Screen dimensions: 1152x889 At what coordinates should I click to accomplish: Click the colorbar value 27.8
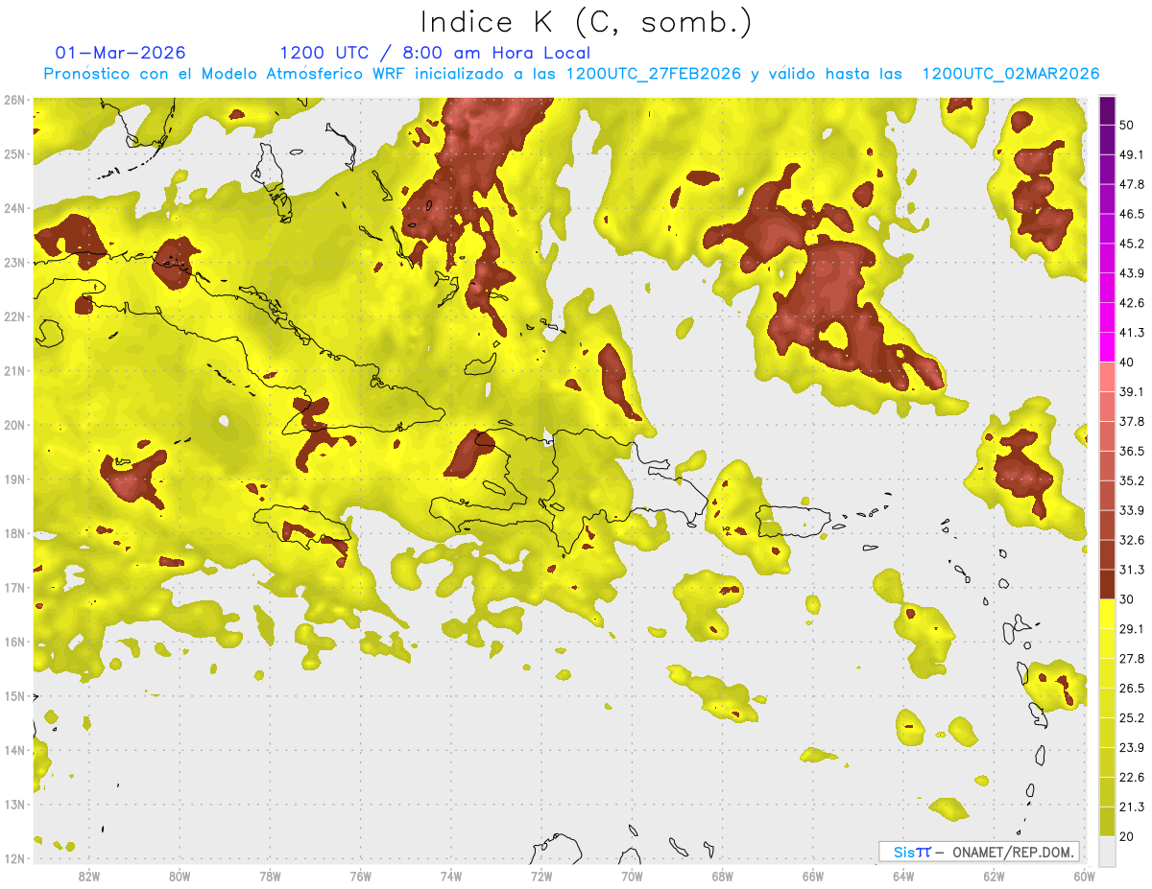(1132, 659)
